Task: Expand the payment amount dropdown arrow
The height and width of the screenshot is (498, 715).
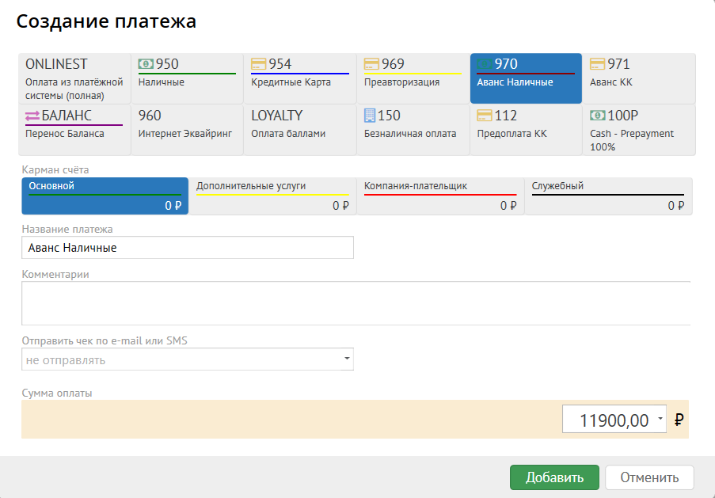Action: [x=661, y=420]
